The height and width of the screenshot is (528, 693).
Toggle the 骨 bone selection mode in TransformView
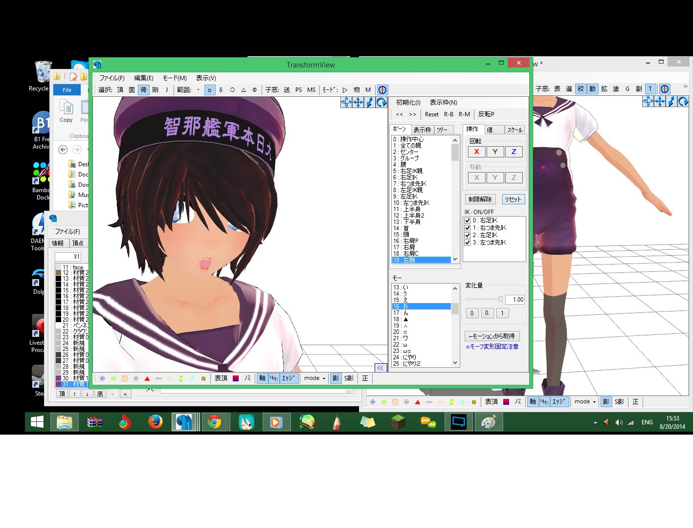point(143,90)
